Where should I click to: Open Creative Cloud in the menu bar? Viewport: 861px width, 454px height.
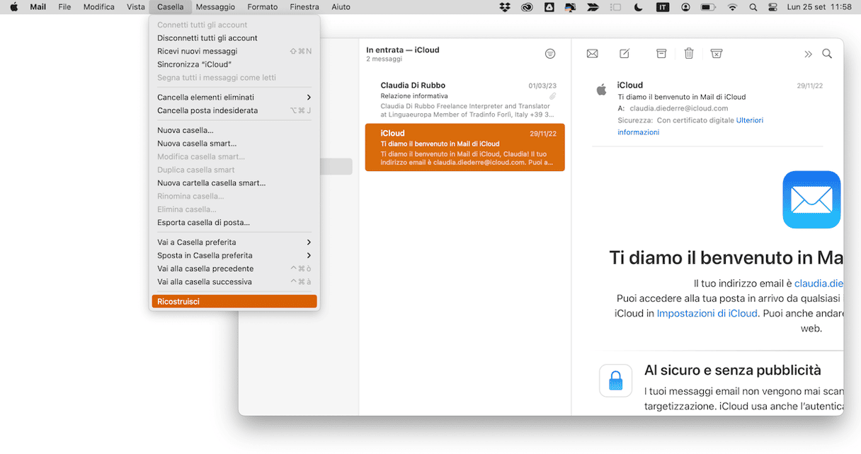pyautogui.click(x=527, y=7)
